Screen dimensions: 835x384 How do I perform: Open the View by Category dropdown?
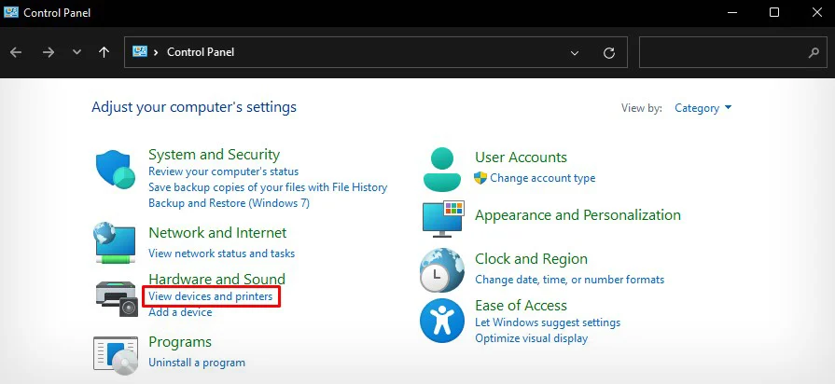[703, 108]
